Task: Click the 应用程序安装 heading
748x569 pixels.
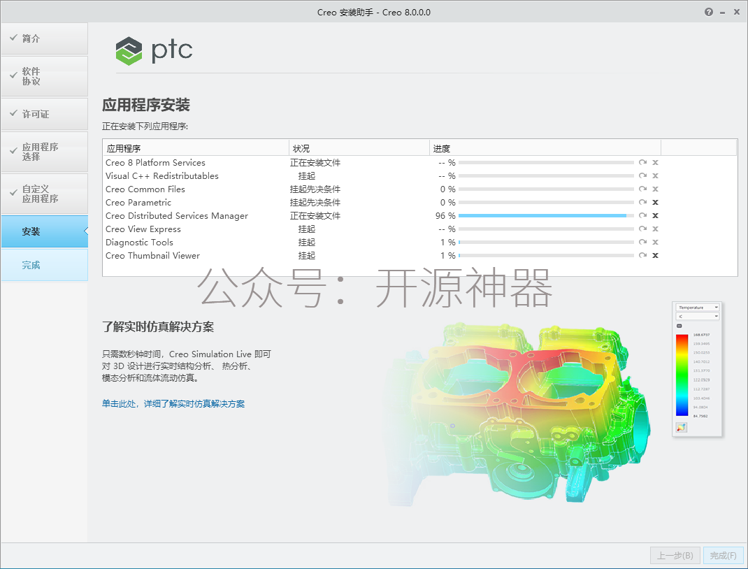Action: [x=146, y=105]
